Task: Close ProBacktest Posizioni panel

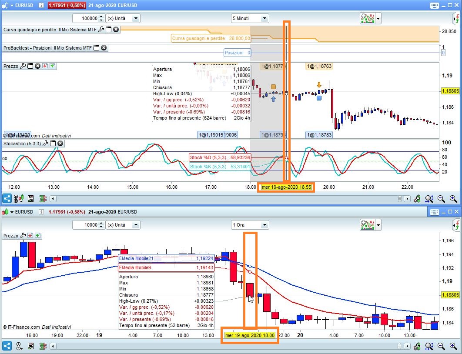Action: coord(104,48)
